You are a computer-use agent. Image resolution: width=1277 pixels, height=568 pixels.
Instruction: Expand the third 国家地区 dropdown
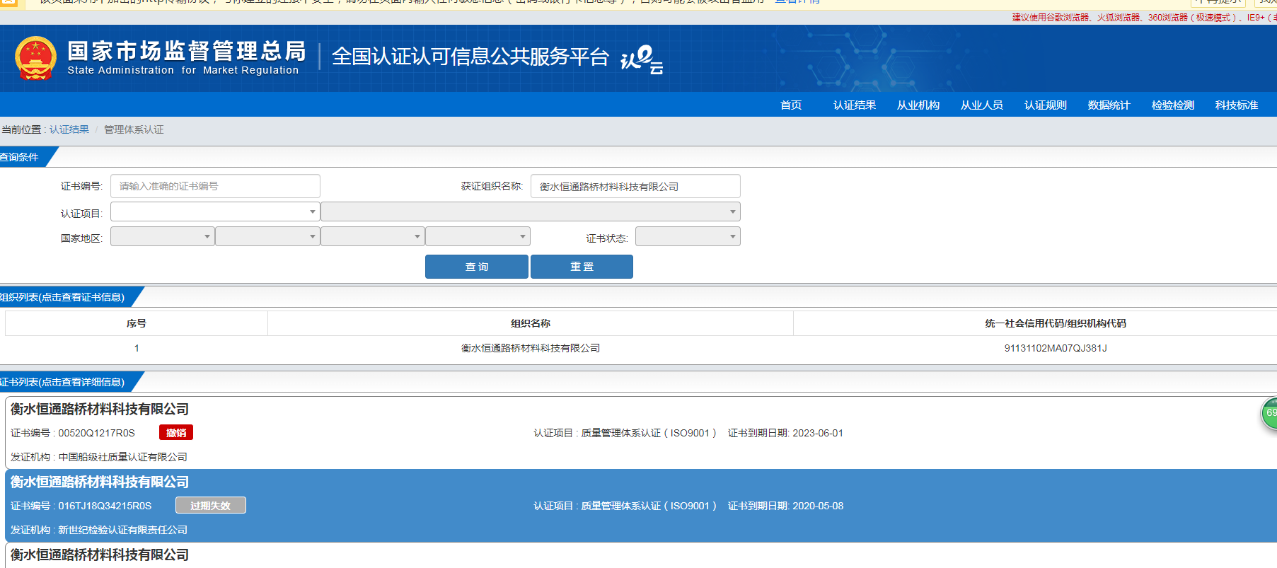pyautogui.click(x=372, y=236)
